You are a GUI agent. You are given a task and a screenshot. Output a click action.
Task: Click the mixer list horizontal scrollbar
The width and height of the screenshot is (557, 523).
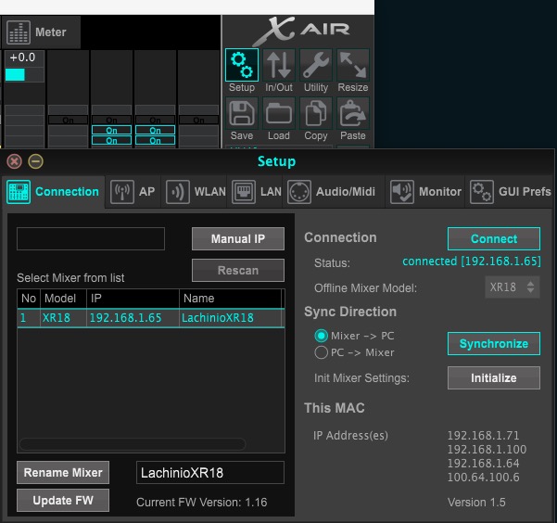[133, 444]
